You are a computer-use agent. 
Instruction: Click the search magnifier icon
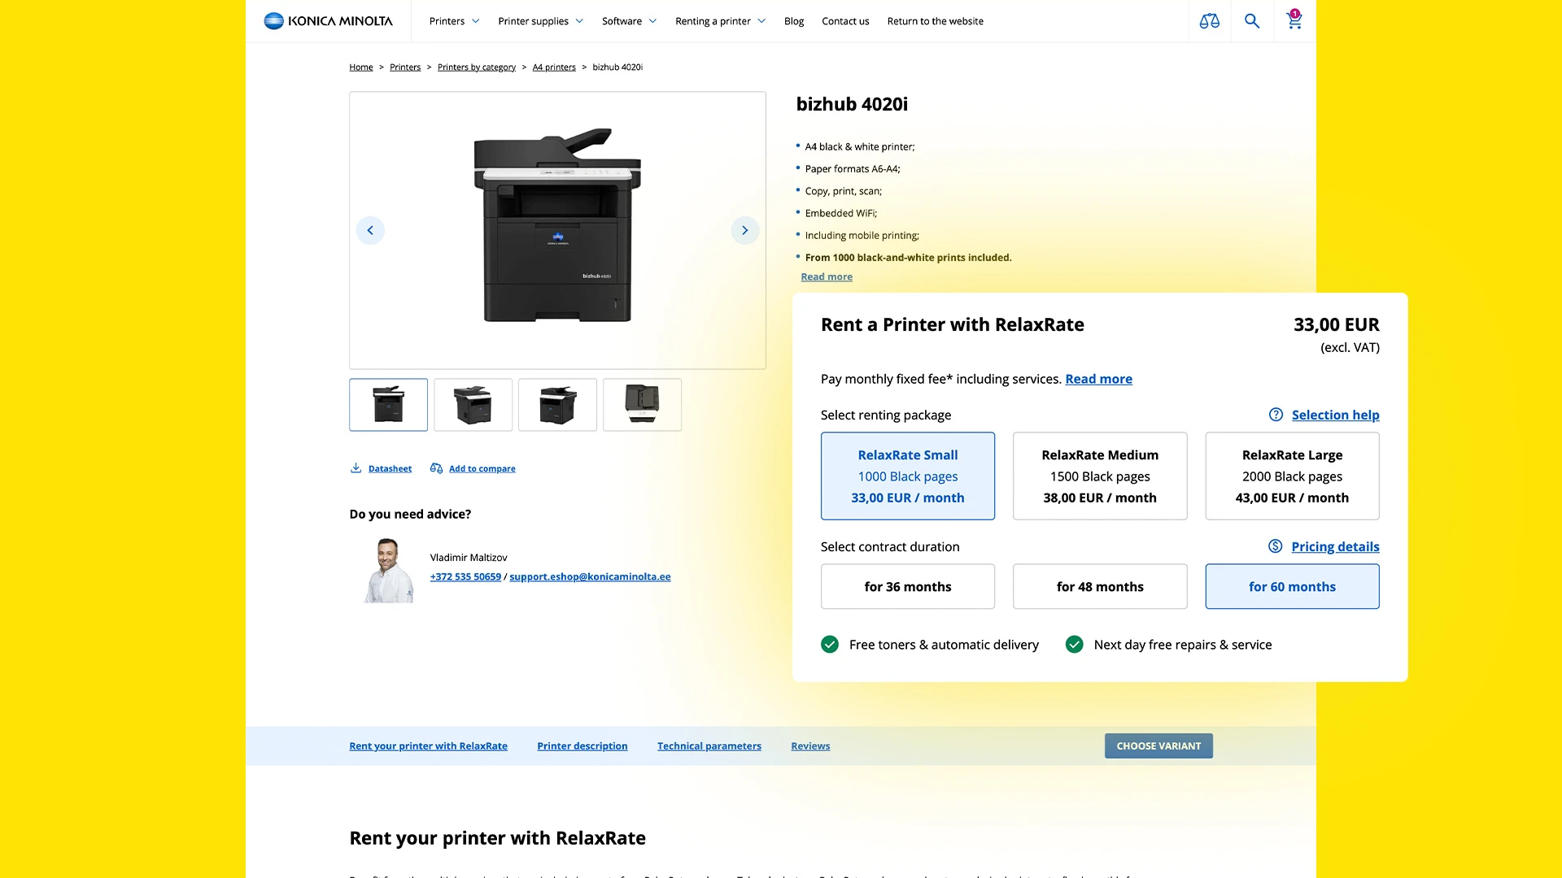[1252, 21]
